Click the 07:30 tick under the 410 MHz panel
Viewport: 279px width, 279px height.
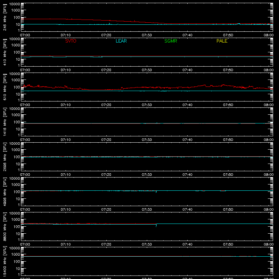(147, 70)
